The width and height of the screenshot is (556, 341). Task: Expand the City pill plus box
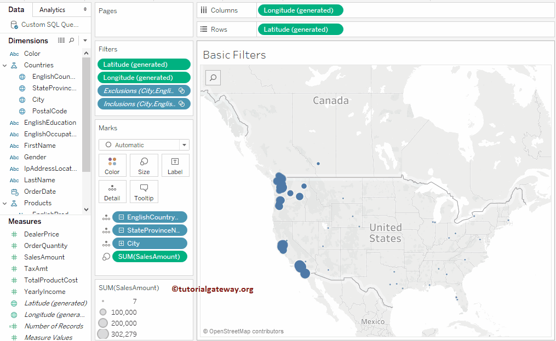(x=122, y=244)
